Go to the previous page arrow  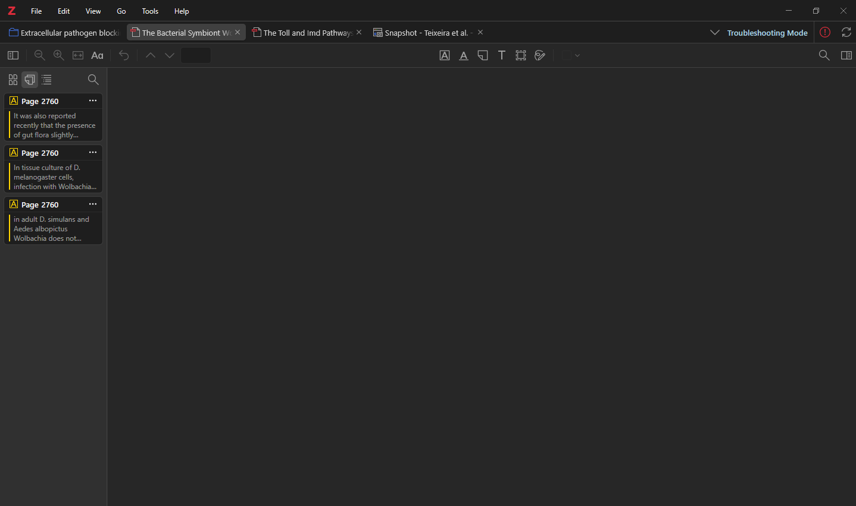coord(151,55)
